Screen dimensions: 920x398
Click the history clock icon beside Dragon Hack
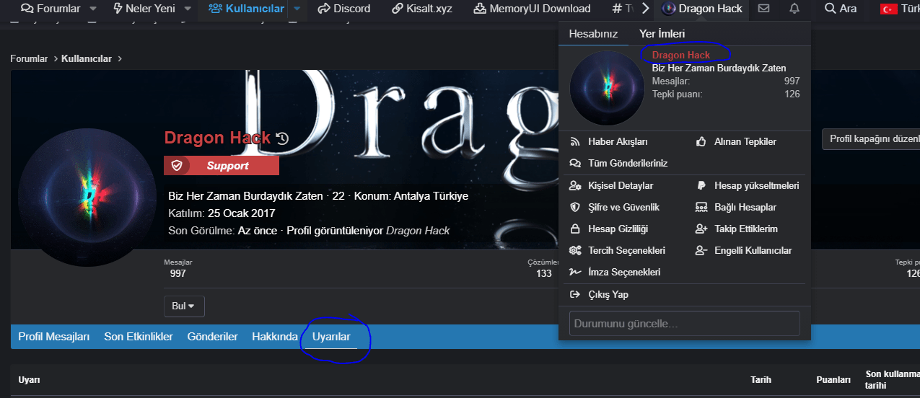click(x=282, y=138)
